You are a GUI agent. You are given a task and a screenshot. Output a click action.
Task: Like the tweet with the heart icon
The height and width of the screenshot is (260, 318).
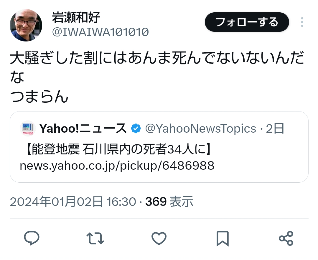[159, 238]
